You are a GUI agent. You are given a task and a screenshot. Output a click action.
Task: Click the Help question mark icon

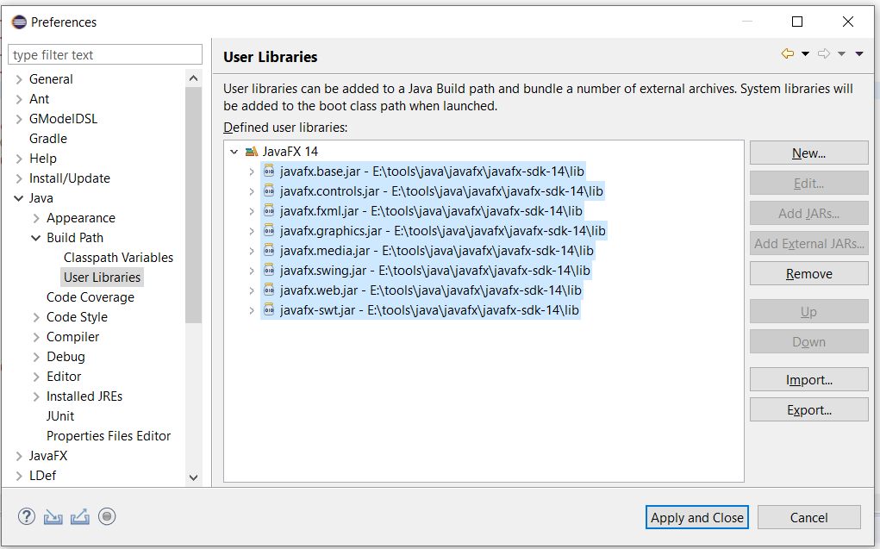click(x=27, y=516)
